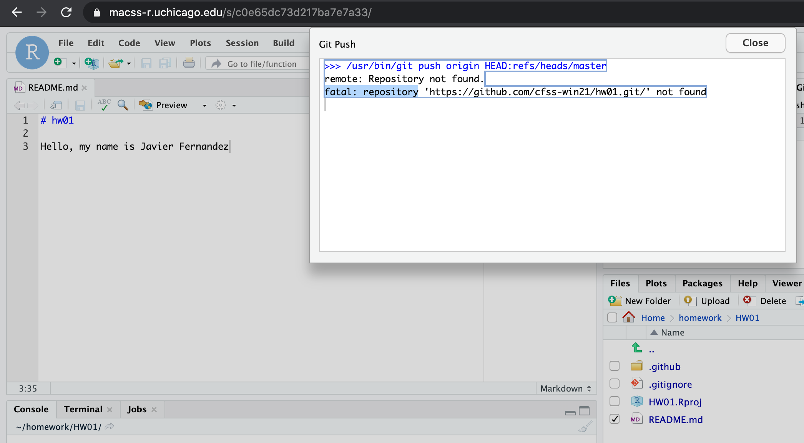Click the README.md popout editor icon
This screenshot has width=804, height=443.
56,105
